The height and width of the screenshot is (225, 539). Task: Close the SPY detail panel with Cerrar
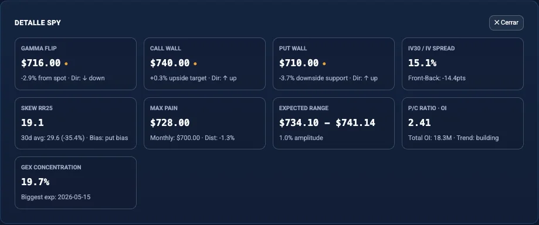(x=506, y=23)
